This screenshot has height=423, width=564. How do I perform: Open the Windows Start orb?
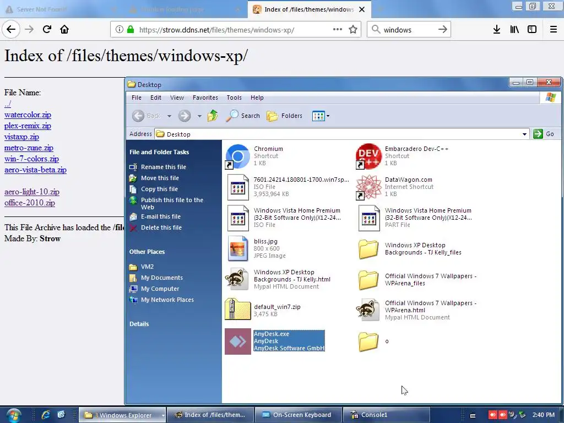[x=13, y=415]
